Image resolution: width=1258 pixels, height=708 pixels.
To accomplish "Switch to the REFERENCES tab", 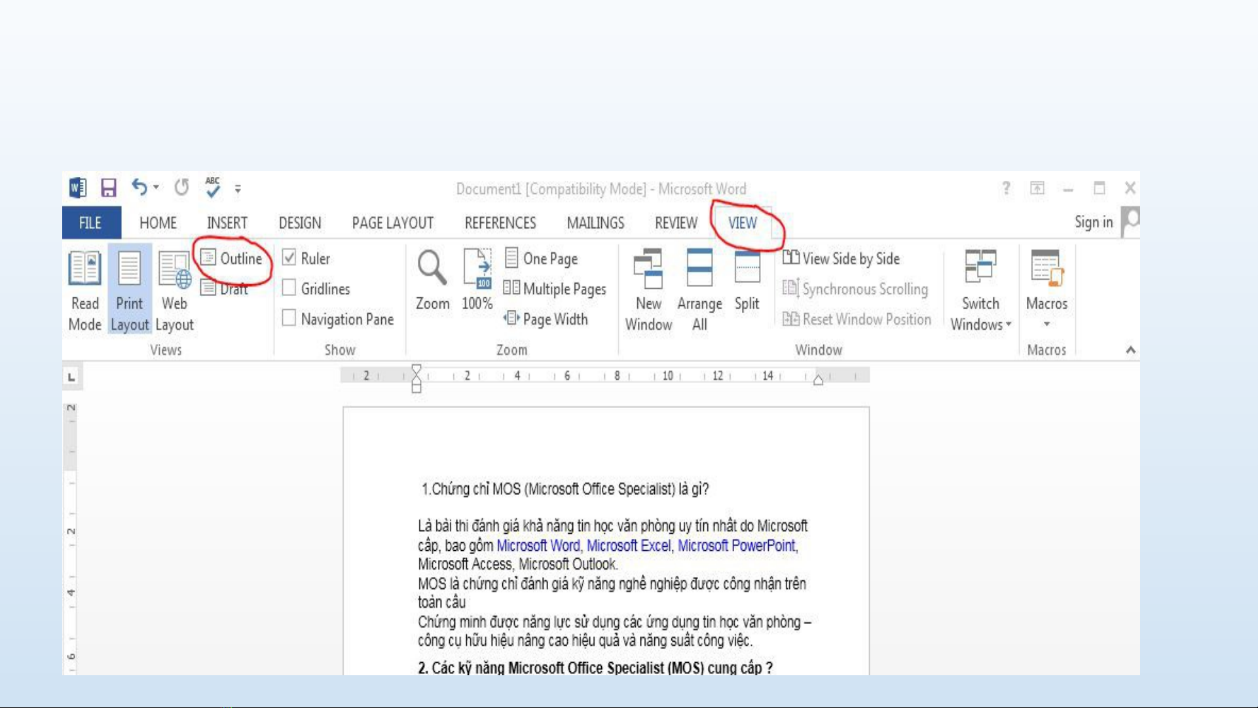I will [500, 223].
